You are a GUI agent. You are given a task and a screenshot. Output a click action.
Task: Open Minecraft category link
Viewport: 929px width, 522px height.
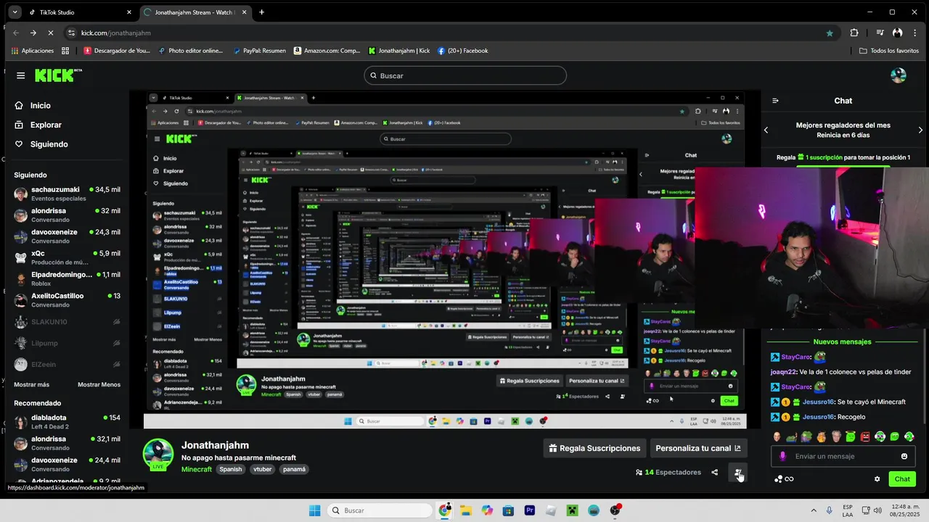tap(197, 469)
